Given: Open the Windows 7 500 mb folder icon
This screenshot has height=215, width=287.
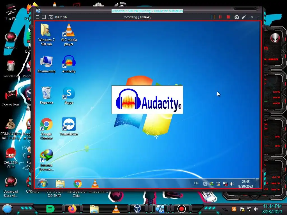Looking at the screenshot, I should 46,34.
